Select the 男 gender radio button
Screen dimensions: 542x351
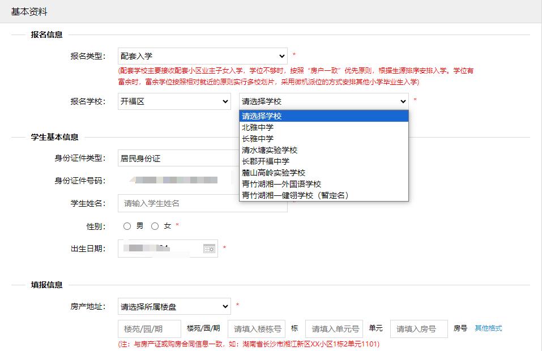127,226
